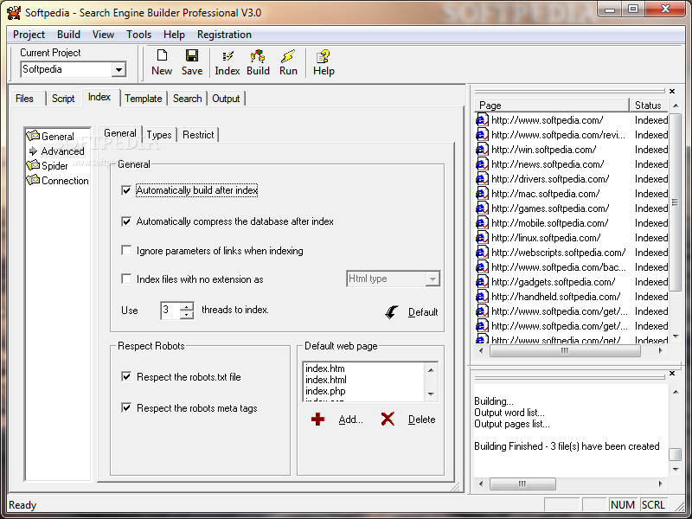The height and width of the screenshot is (519, 692).
Task: Open the Registration menu
Action: pos(224,35)
